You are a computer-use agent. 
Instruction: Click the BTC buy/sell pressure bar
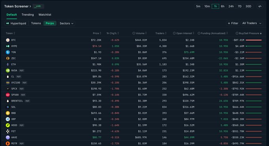tap(254, 40)
